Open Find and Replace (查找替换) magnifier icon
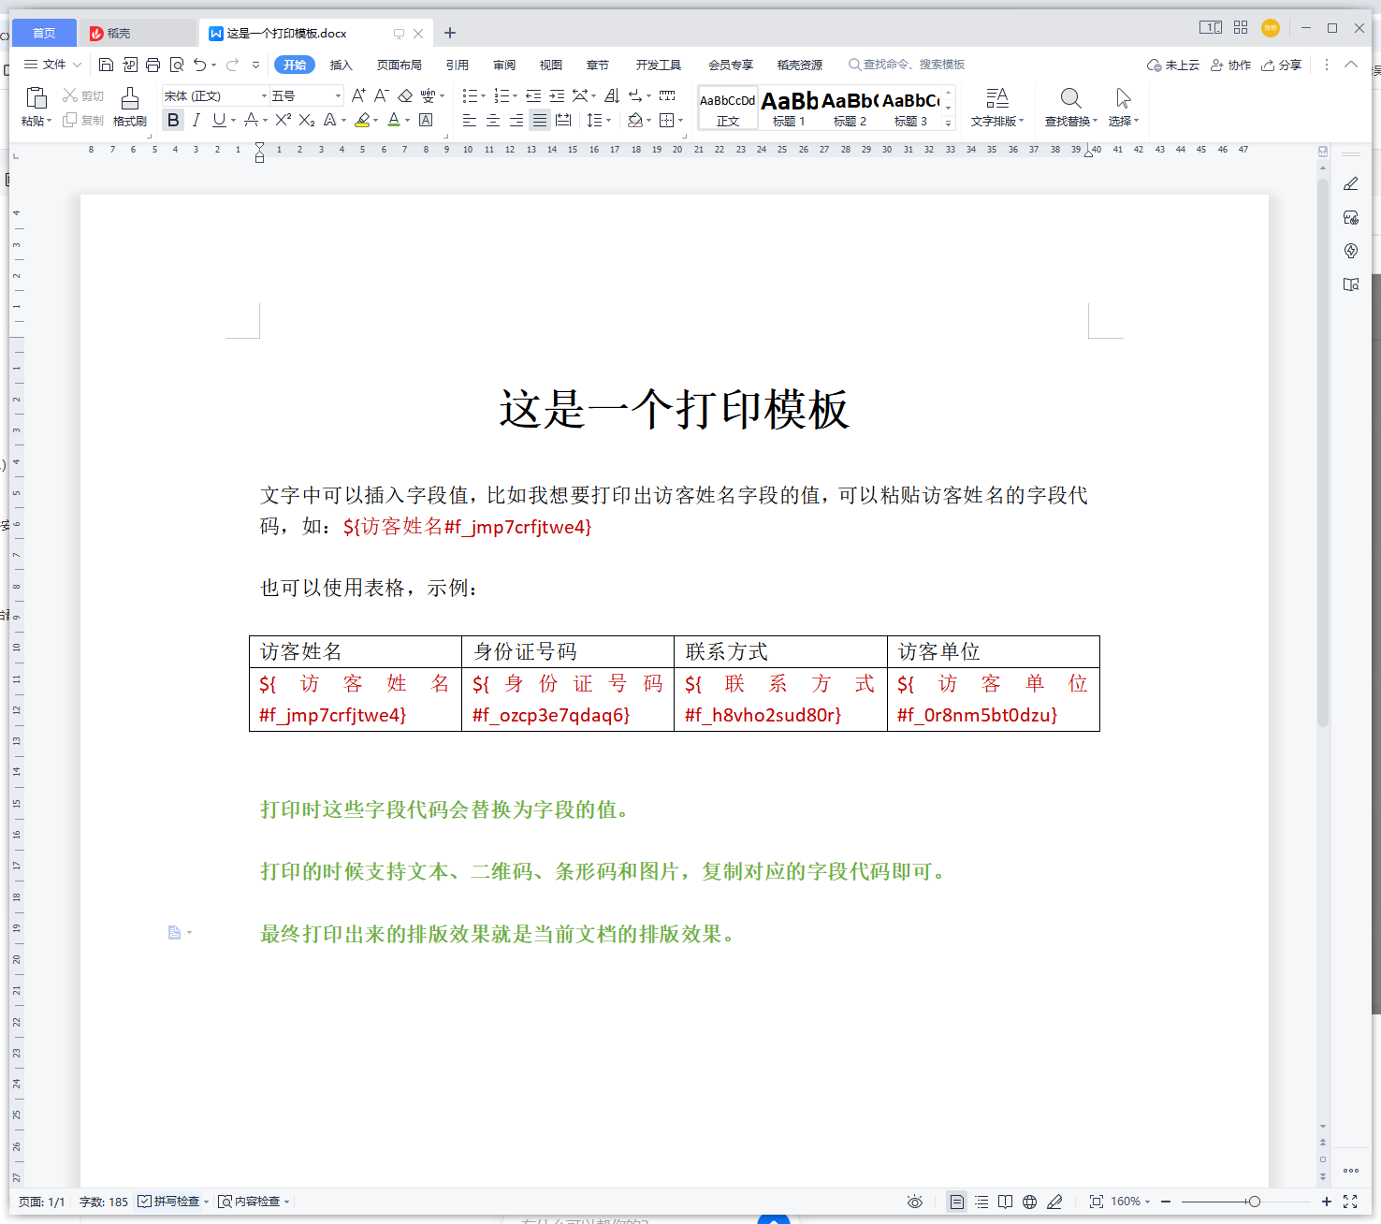 [1070, 99]
